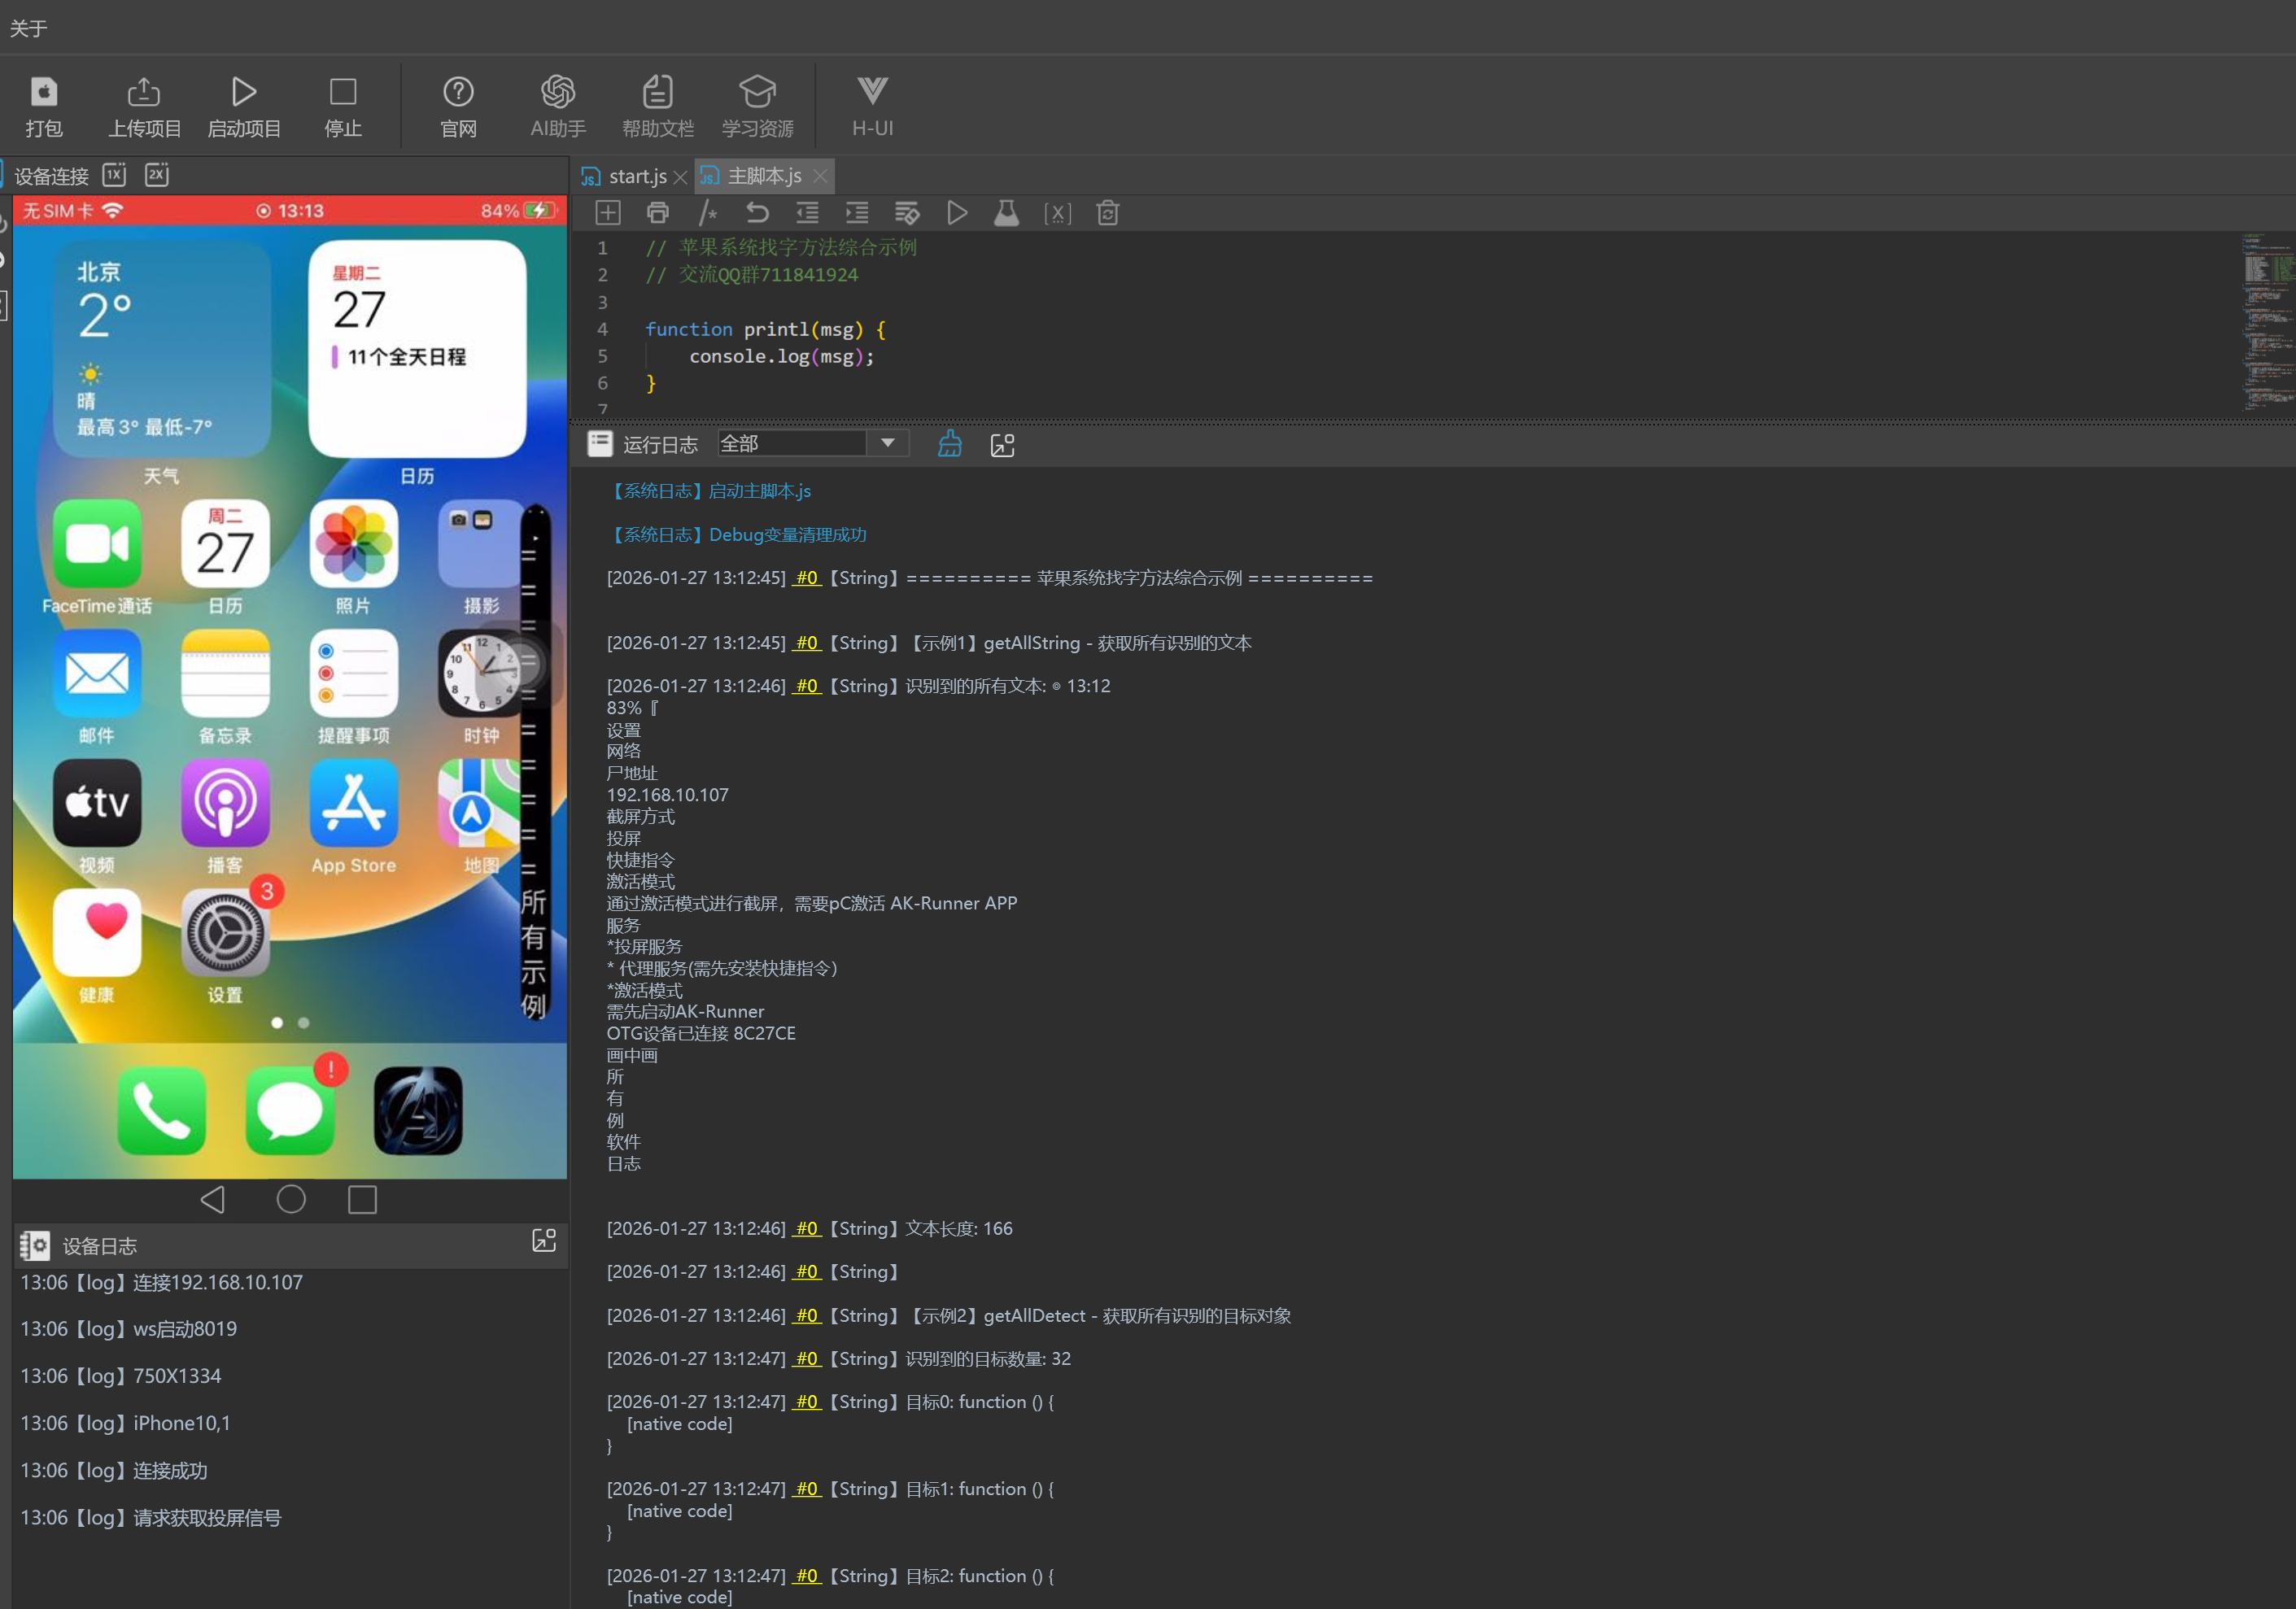The width and height of the screenshot is (2296, 1609).
Task: Toggle 2X device screen scale
Action: click(x=157, y=175)
